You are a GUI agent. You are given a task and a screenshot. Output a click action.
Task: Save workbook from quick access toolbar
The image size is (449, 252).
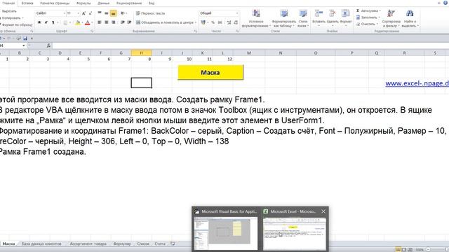[x=25, y=38]
